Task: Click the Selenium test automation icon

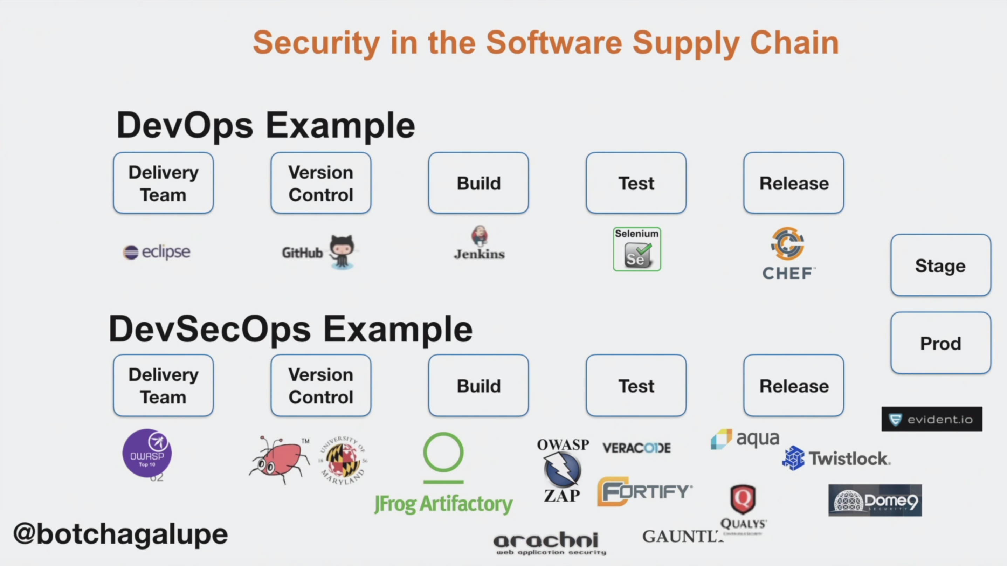Action: pos(636,250)
